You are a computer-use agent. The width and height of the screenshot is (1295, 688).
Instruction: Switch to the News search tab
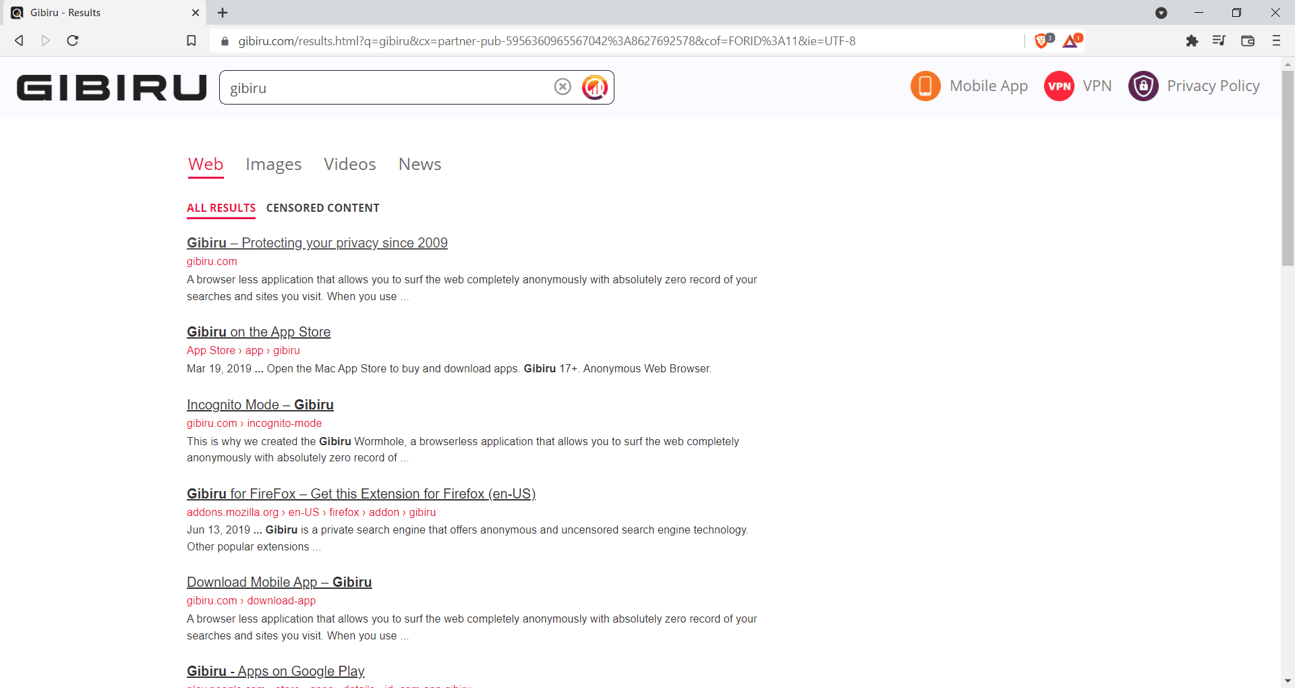(x=419, y=164)
